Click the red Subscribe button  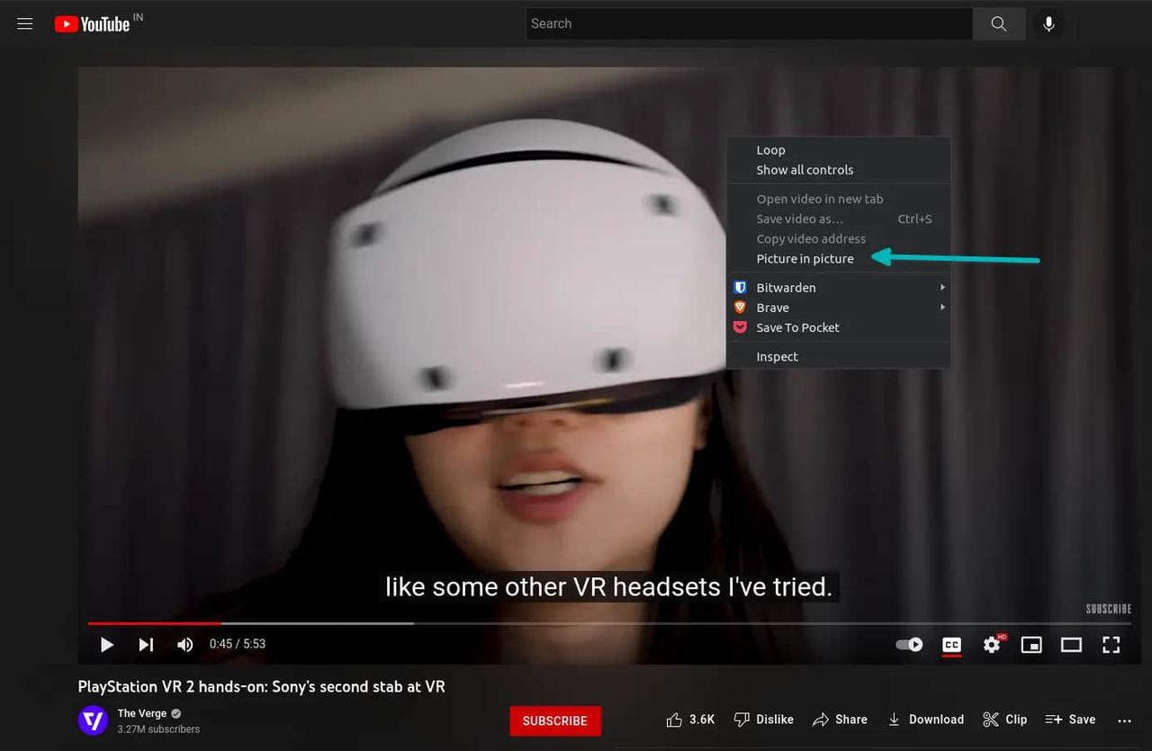click(554, 720)
